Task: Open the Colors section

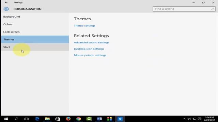Action: (35, 24)
